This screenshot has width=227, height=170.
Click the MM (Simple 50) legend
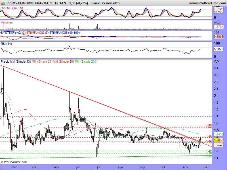click(x=64, y=61)
